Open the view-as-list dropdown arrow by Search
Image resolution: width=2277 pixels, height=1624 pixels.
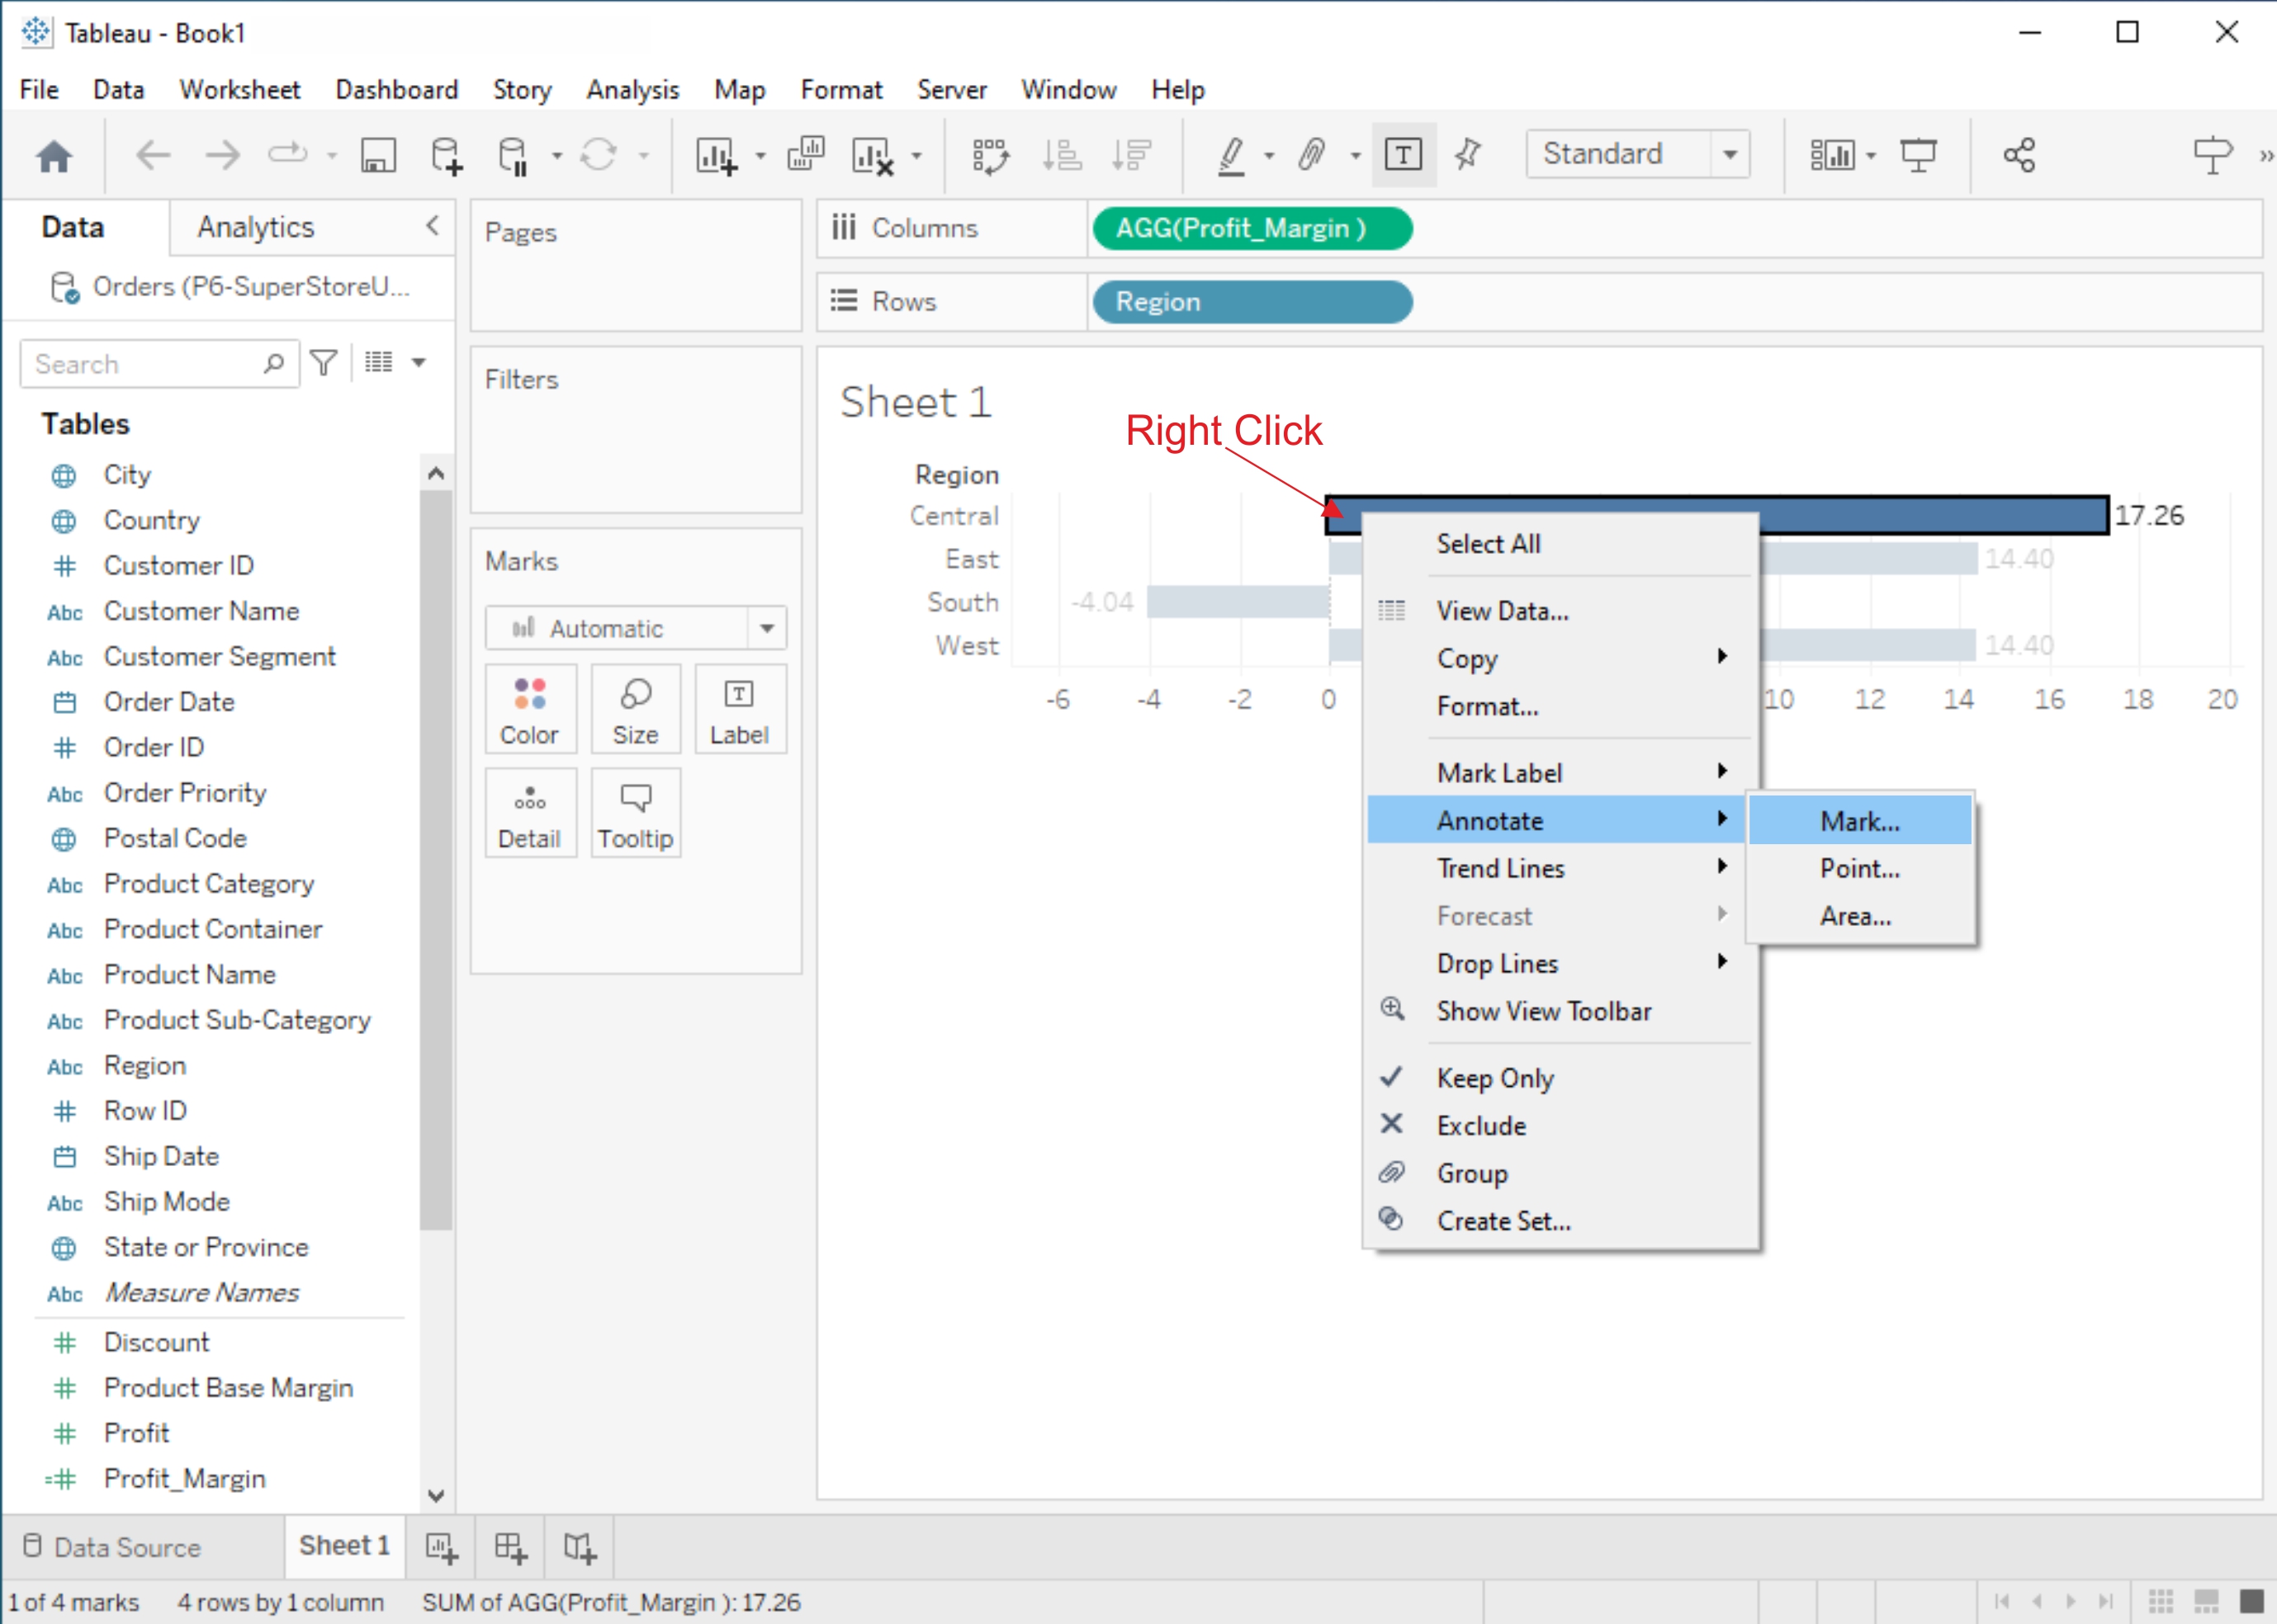tap(419, 363)
